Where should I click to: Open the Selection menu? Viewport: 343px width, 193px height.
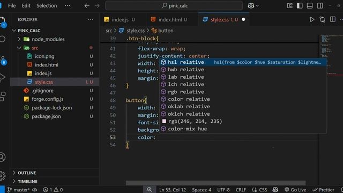[x=47, y=6]
